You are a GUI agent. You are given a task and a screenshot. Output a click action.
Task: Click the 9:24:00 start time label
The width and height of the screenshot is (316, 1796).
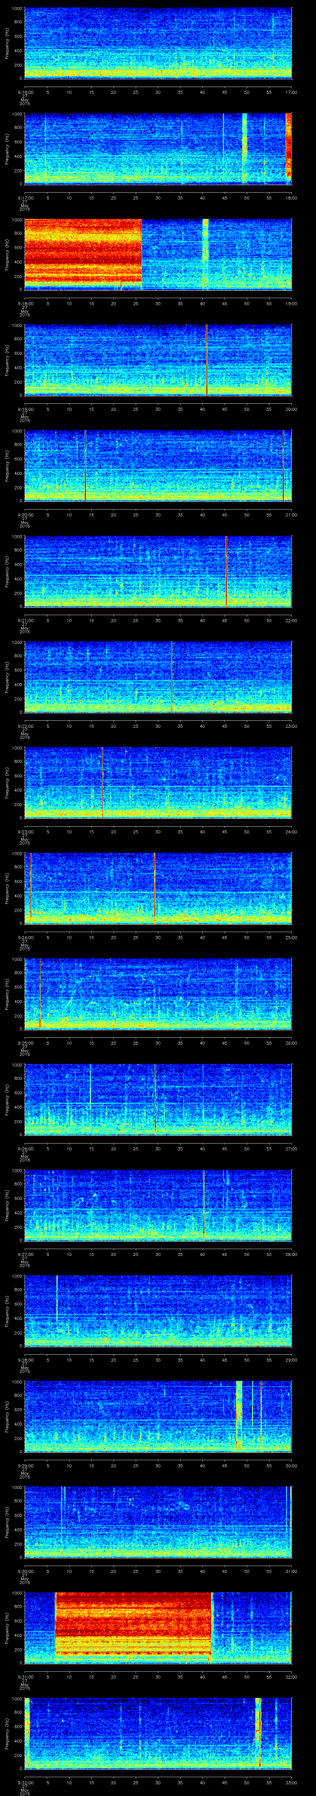pyautogui.click(x=25, y=937)
